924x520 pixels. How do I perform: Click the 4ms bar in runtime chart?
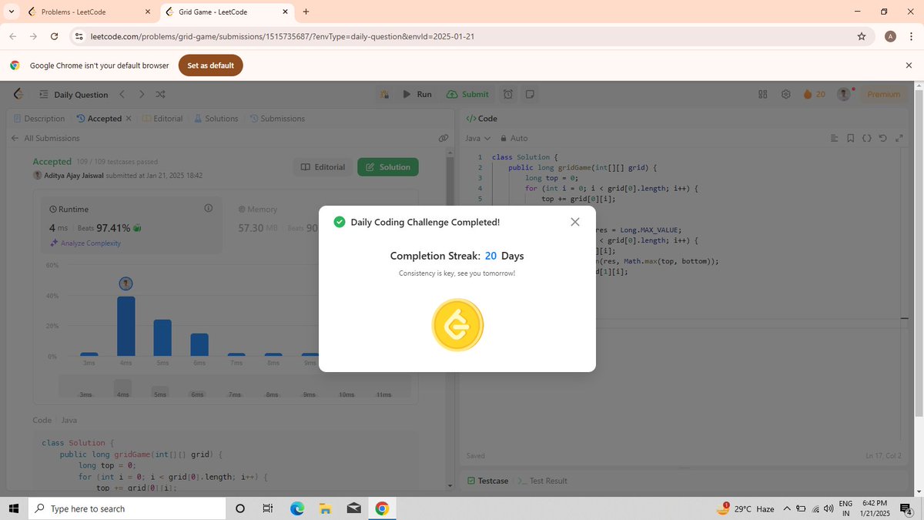click(126, 326)
